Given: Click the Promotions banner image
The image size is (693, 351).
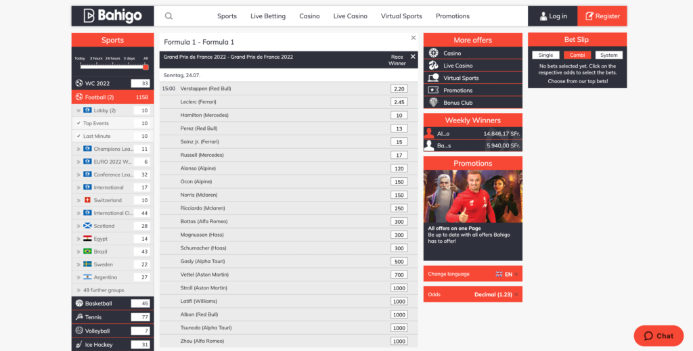Looking at the screenshot, I should pos(472,197).
